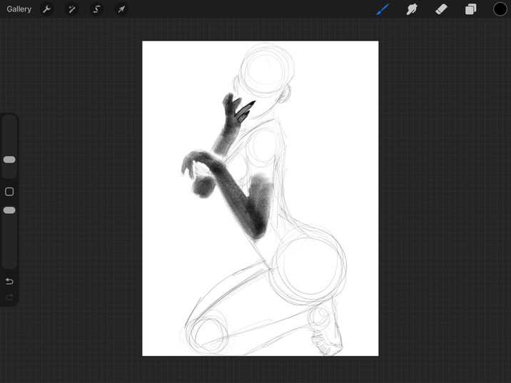The height and width of the screenshot is (383, 511).
Task: Open the Layers panel
Action: (470, 9)
